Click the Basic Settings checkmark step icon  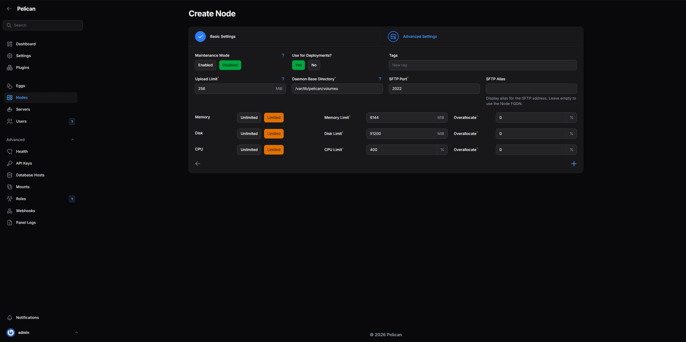200,36
